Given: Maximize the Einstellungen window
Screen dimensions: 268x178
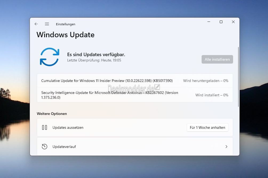Looking at the screenshot, I should click(221, 22).
